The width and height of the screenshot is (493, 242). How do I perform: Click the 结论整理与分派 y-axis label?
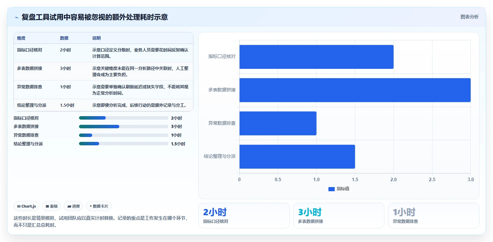[x=220, y=156]
